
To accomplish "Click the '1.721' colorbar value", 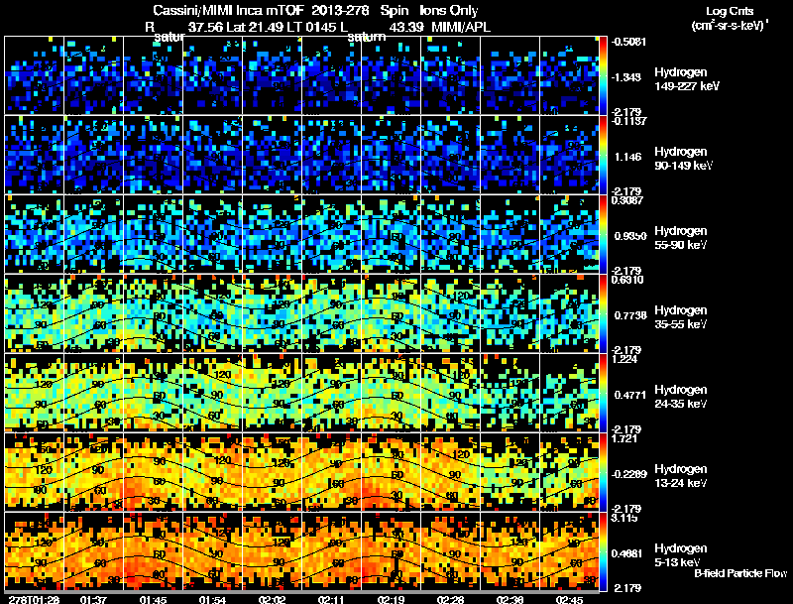I will [624, 438].
